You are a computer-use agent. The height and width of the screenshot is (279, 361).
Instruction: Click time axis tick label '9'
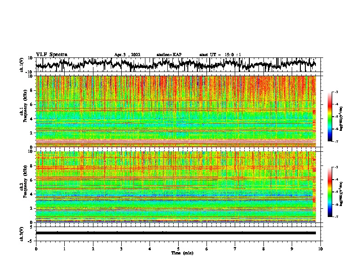point(292,249)
